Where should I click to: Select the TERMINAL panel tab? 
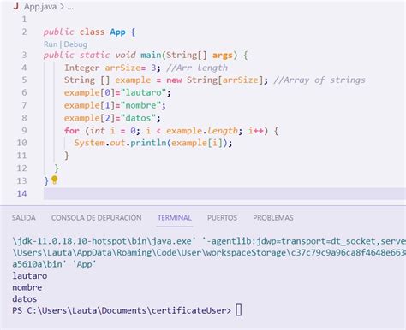(175, 218)
